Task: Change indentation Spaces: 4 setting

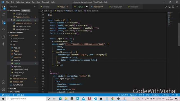Action: click(134, 95)
